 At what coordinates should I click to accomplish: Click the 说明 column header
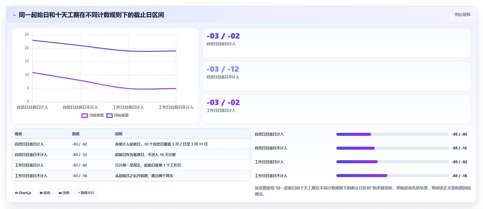pos(119,134)
